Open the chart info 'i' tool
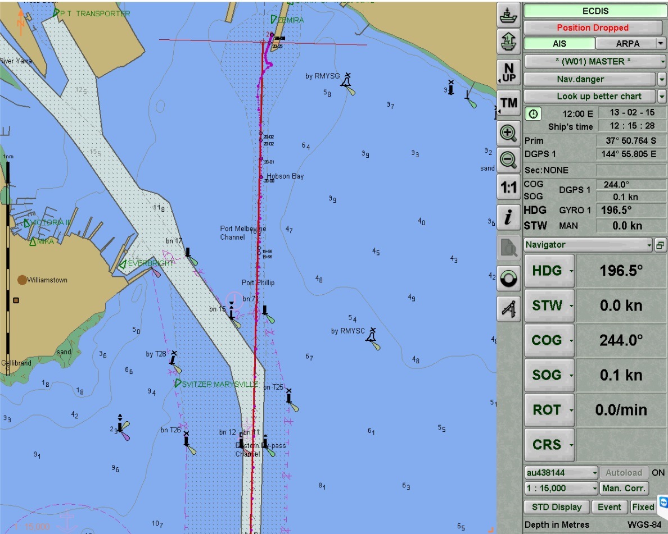Viewport: 668px width, 534px height. pyautogui.click(x=509, y=218)
